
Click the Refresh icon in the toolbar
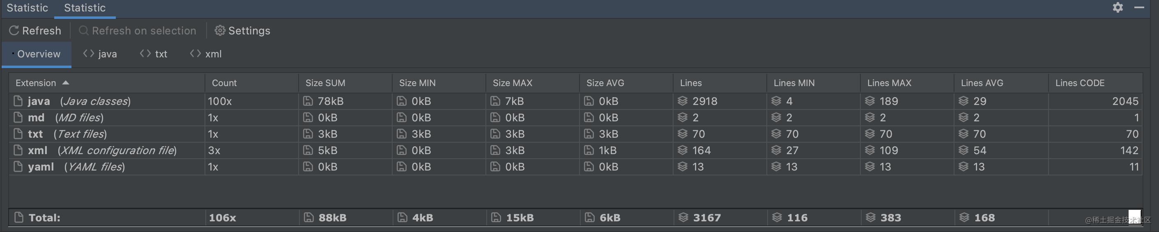pyautogui.click(x=14, y=30)
